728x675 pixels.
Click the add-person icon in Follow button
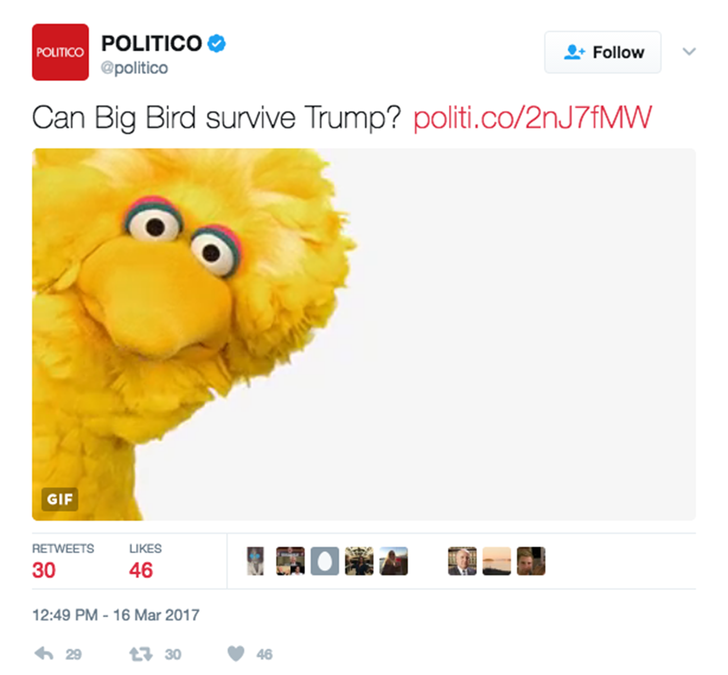click(x=574, y=52)
